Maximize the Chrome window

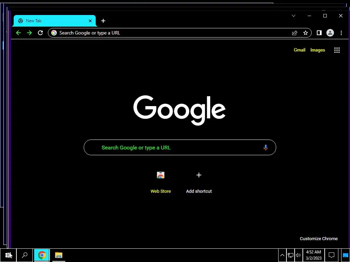(325, 16)
